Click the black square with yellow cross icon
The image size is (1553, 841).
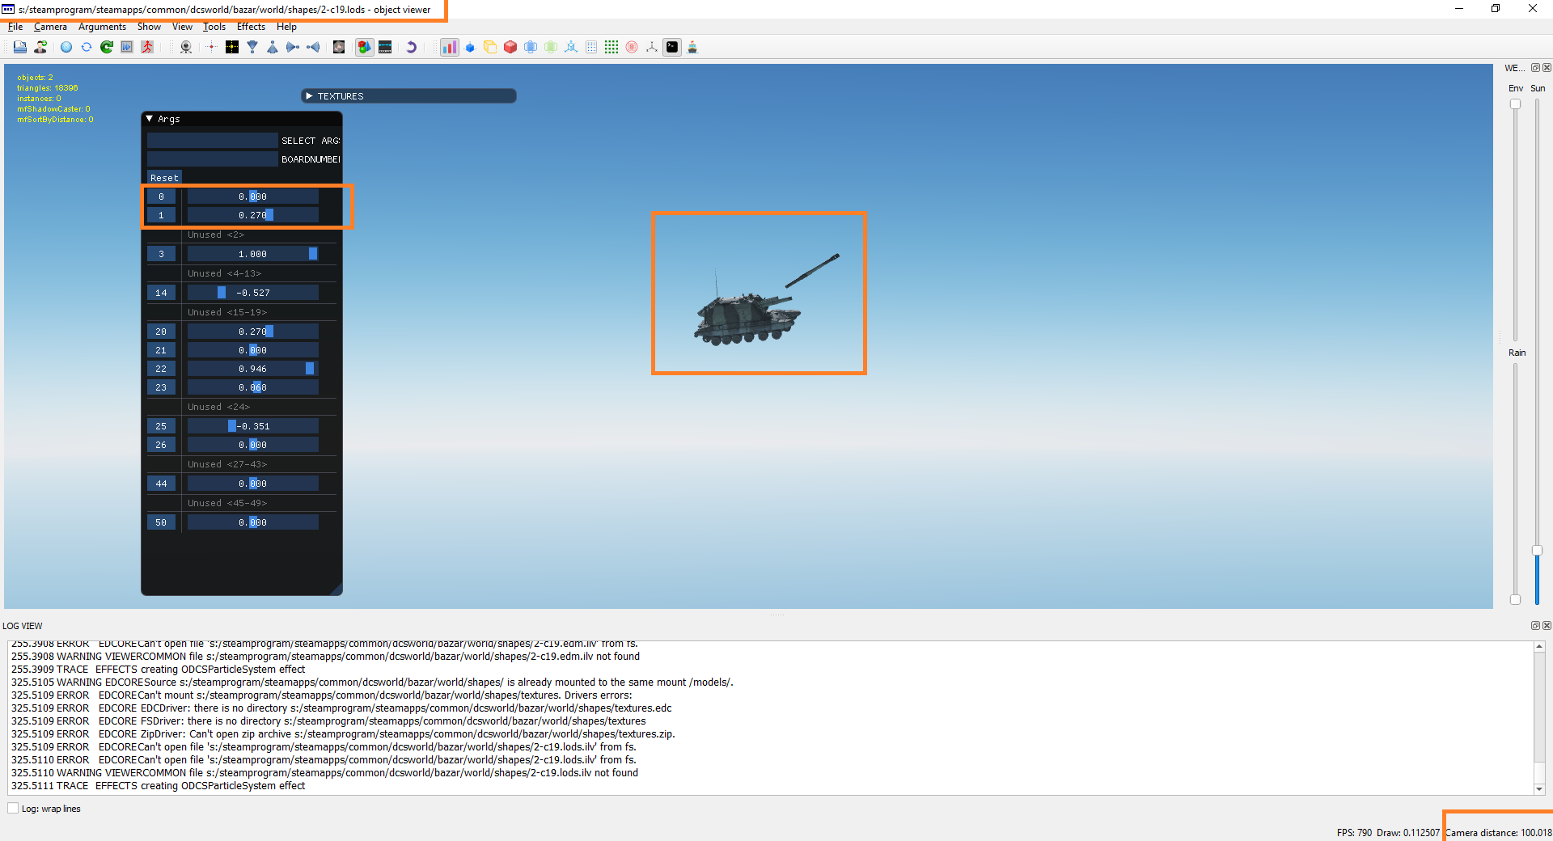[x=232, y=47]
